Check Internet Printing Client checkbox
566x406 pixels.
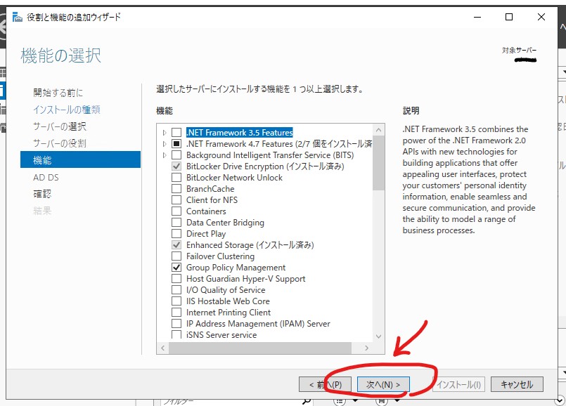(176, 312)
